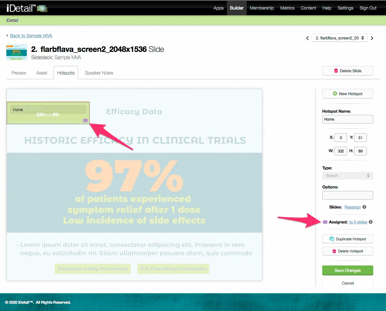Click the X coordinate field
This screenshot has height=311, width=386.
(x=341, y=138)
